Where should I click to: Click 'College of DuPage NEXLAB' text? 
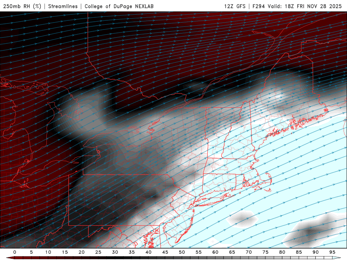click(119, 6)
